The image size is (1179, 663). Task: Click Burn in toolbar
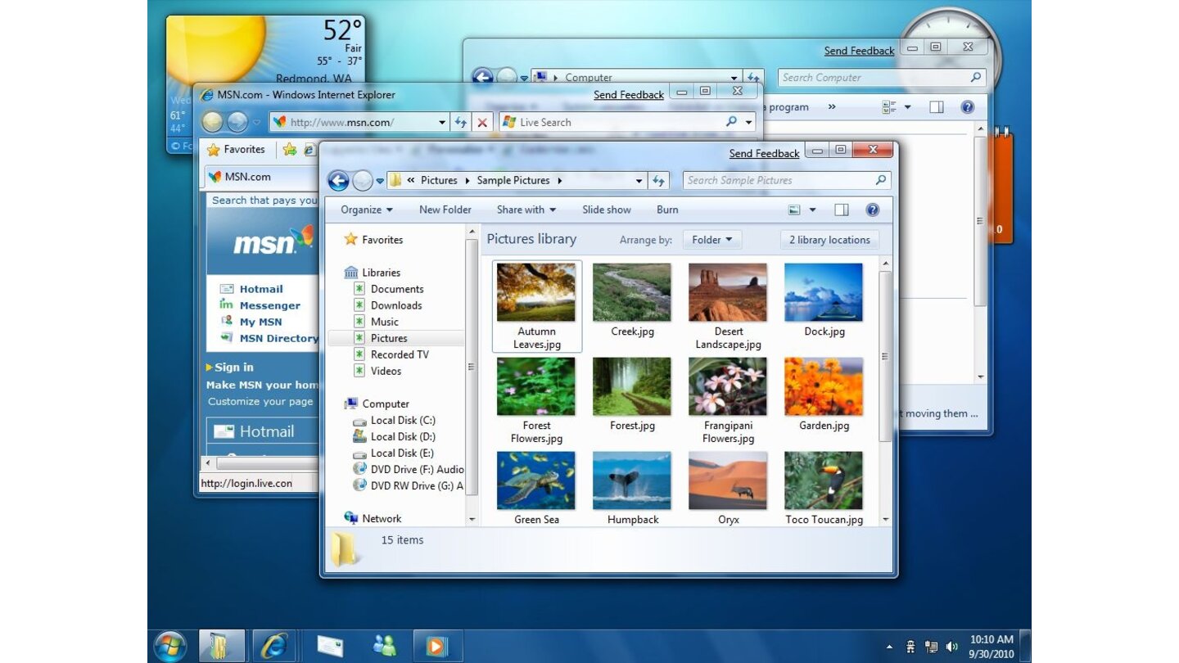667,210
